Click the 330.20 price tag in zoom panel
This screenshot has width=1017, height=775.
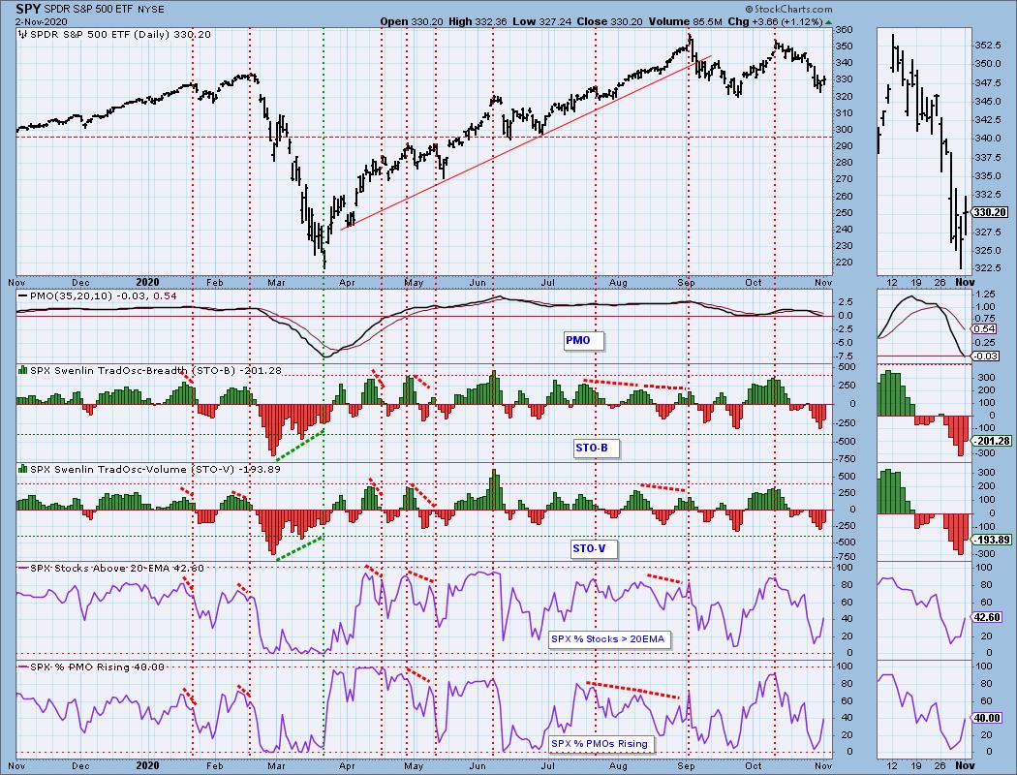point(991,212)
